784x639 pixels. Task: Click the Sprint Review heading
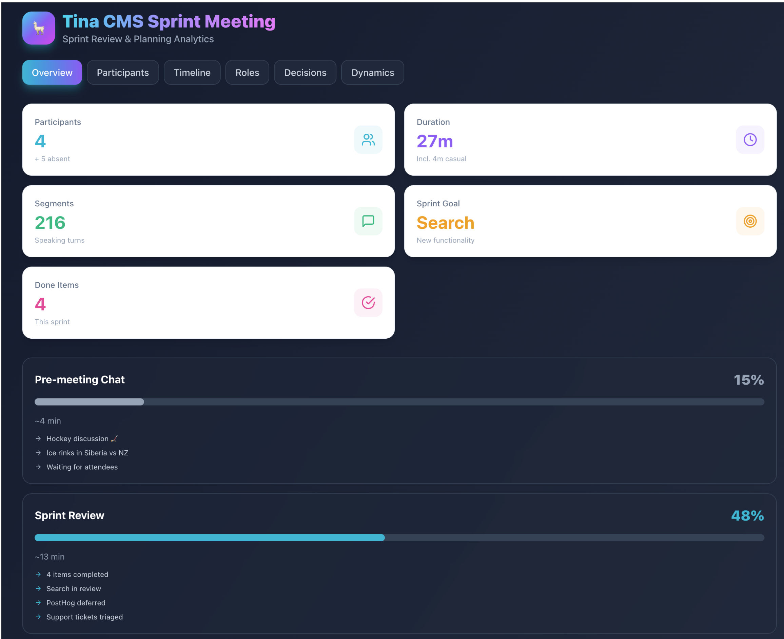click(x=70, y=515)
